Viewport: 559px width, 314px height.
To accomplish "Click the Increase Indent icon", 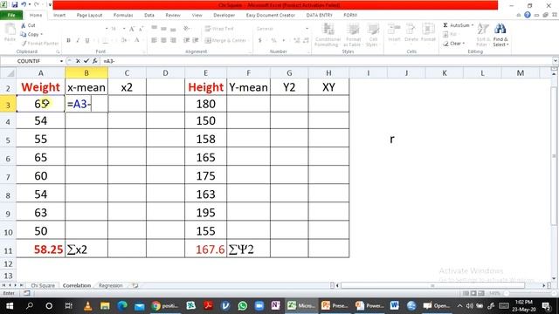I will tap(196, 41).
